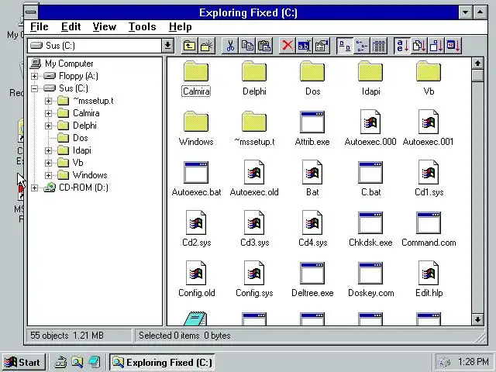Select the Command.com file icon
The width and height of the screenshot is (496, 372).
(429, 222)
